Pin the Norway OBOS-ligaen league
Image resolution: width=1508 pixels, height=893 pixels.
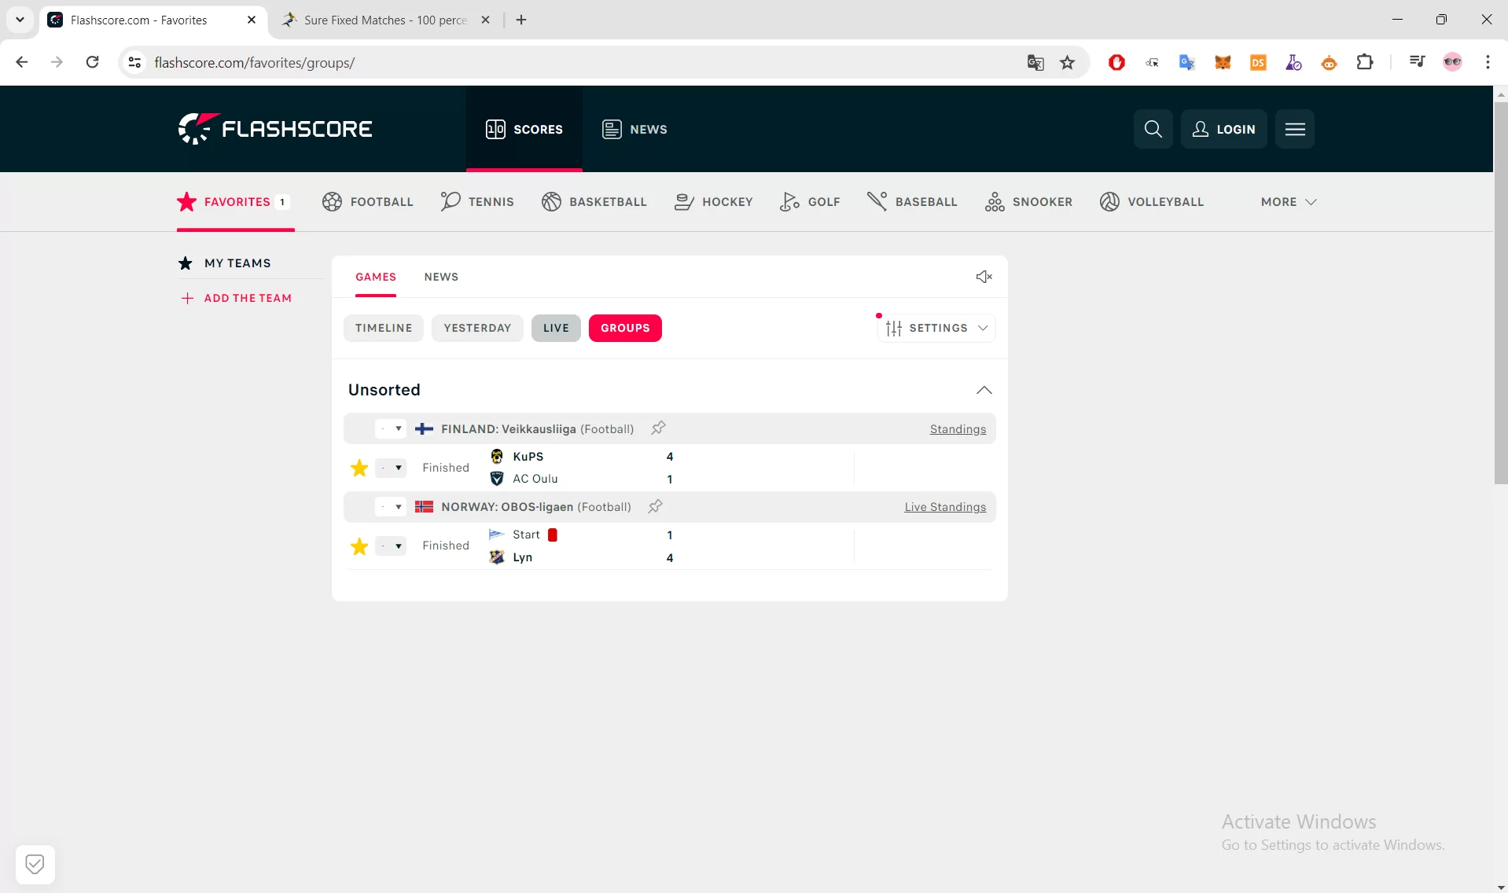coord(655,506)
